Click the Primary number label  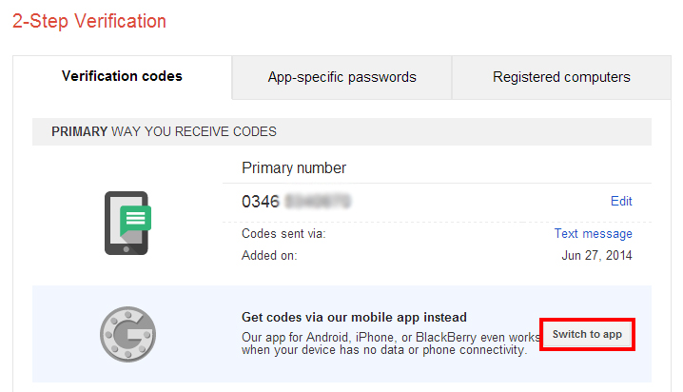[294, 168]
